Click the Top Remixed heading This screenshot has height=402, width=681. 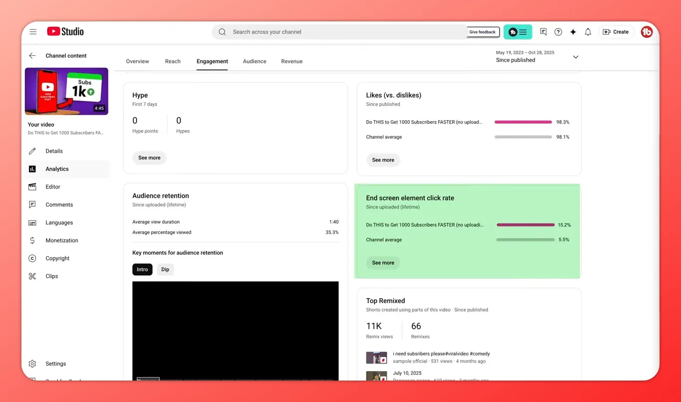point(385,301)
